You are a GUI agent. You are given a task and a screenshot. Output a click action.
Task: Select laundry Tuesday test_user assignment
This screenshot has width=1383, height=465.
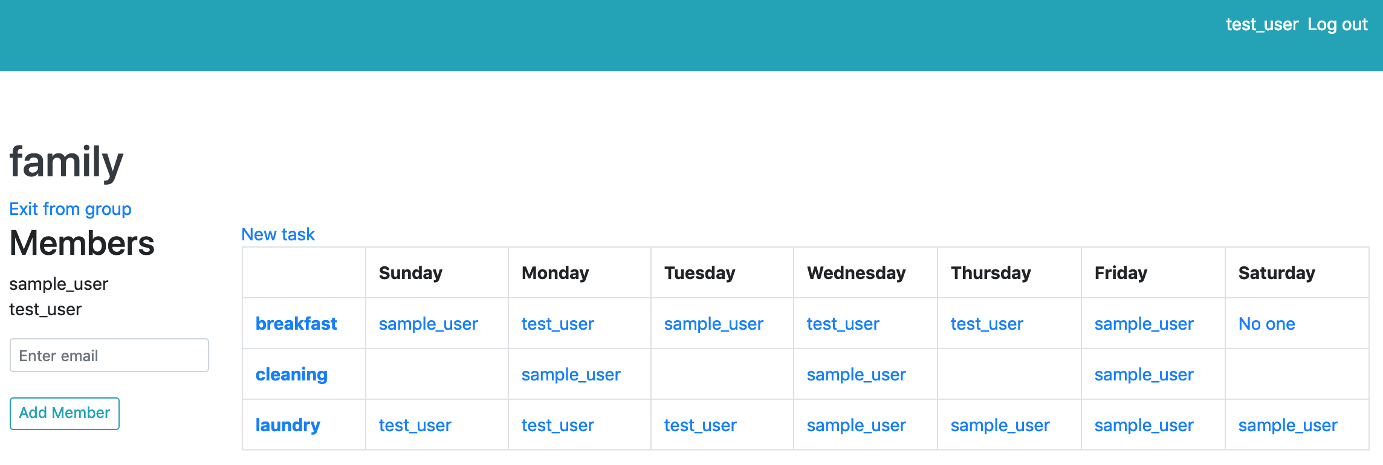pos(700,425)
